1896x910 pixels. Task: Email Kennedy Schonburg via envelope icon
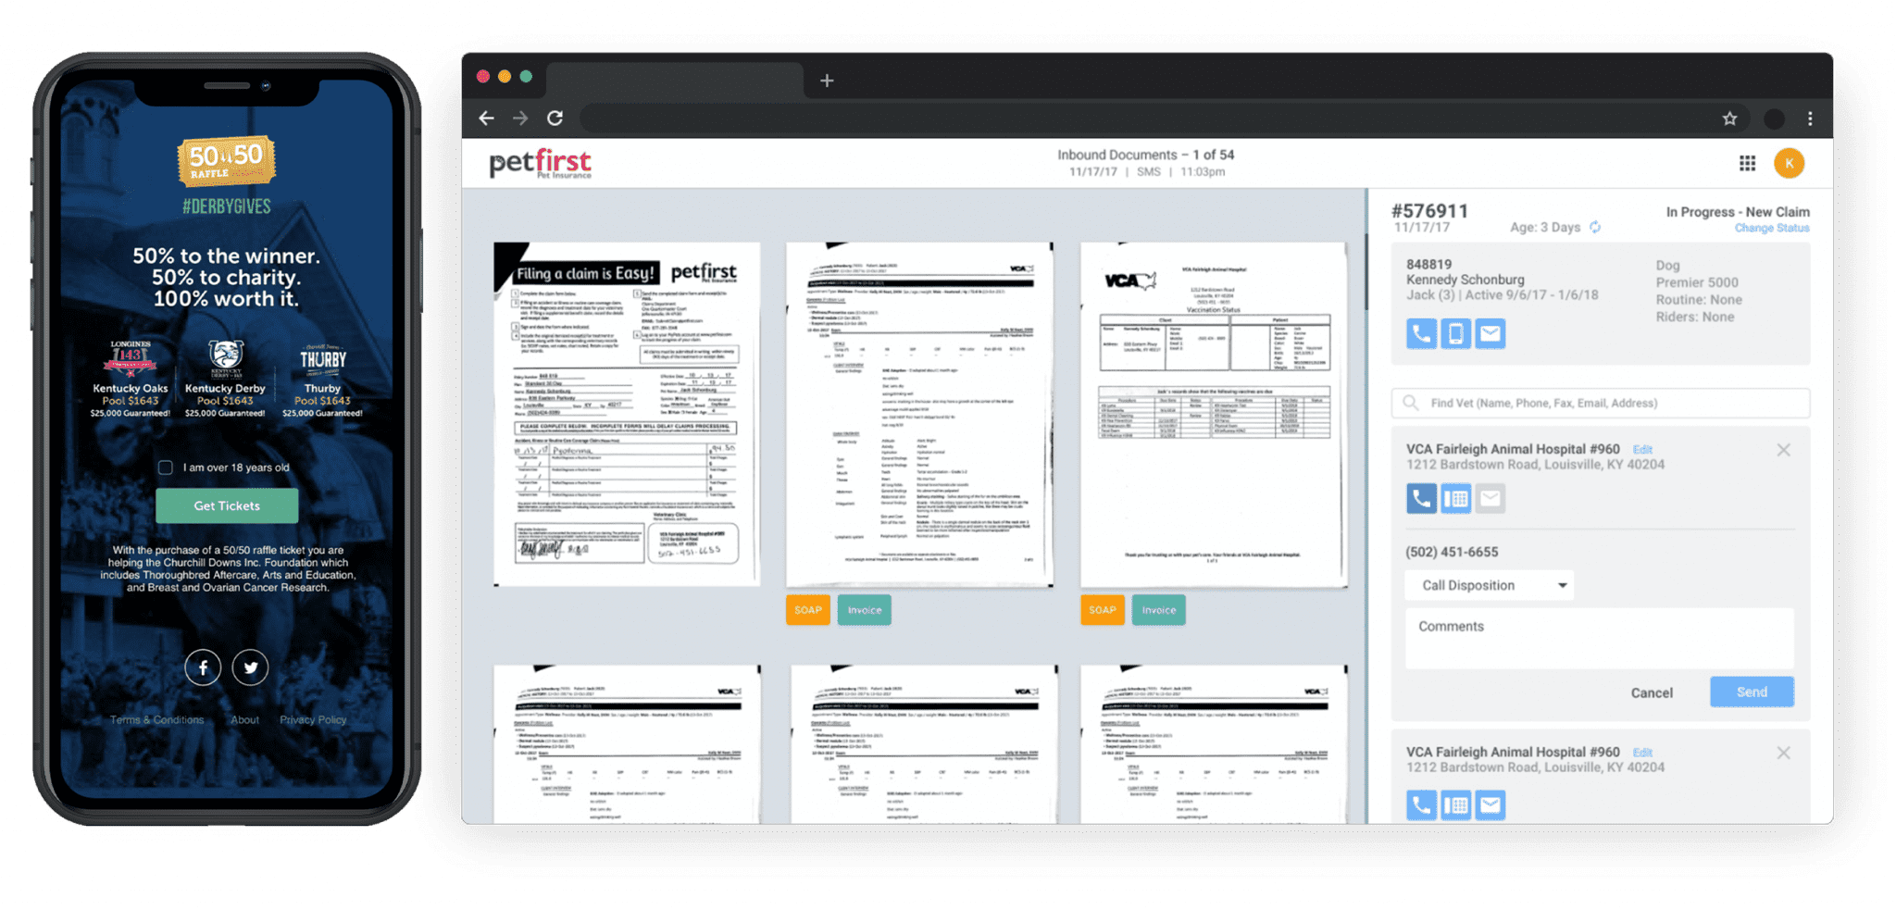pos(1490,333)
